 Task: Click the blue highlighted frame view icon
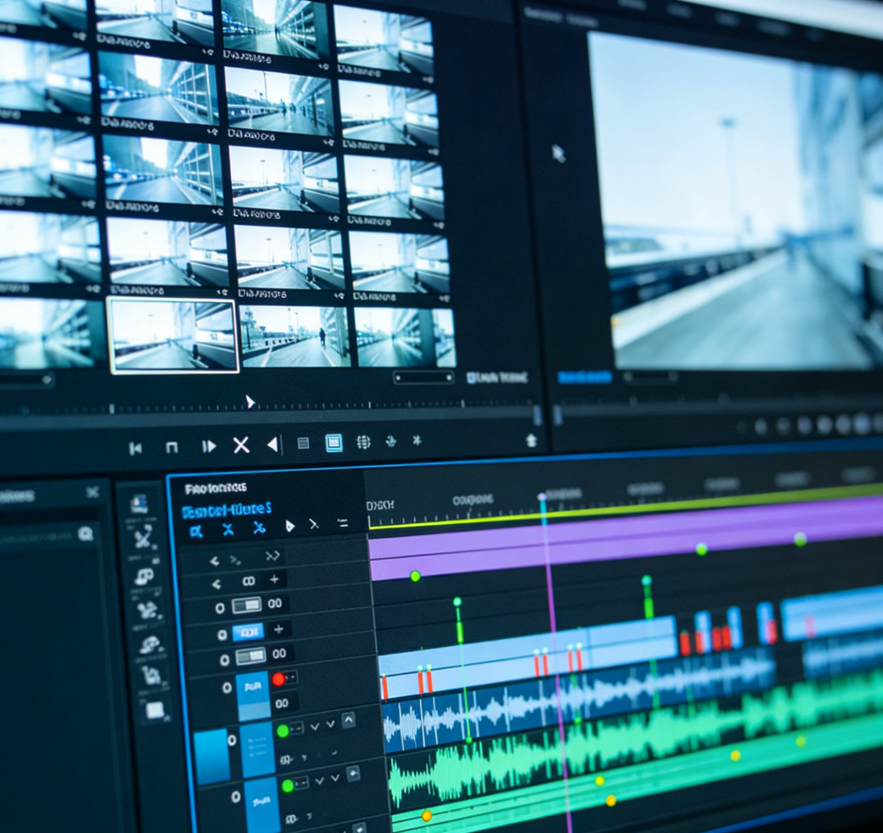(333, 443)
